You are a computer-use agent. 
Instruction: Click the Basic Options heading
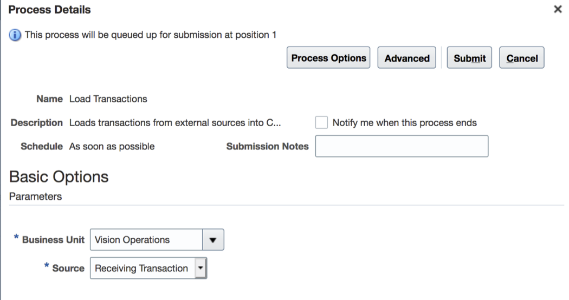pyautogui.click(x=59, y=177)
